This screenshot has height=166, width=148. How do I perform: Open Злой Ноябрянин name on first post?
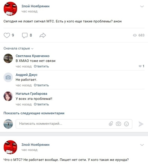click(36, 6)
